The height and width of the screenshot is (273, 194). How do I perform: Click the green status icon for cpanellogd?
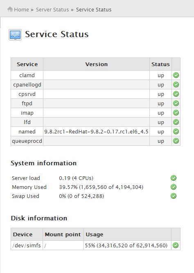click(176, 84)
